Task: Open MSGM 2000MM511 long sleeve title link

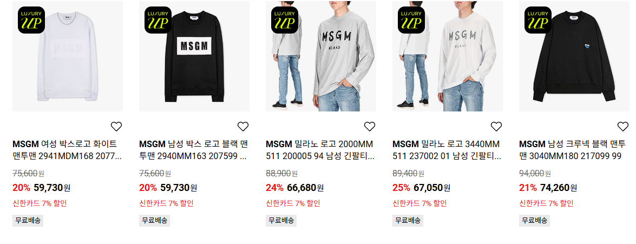Action: (320, 150)
